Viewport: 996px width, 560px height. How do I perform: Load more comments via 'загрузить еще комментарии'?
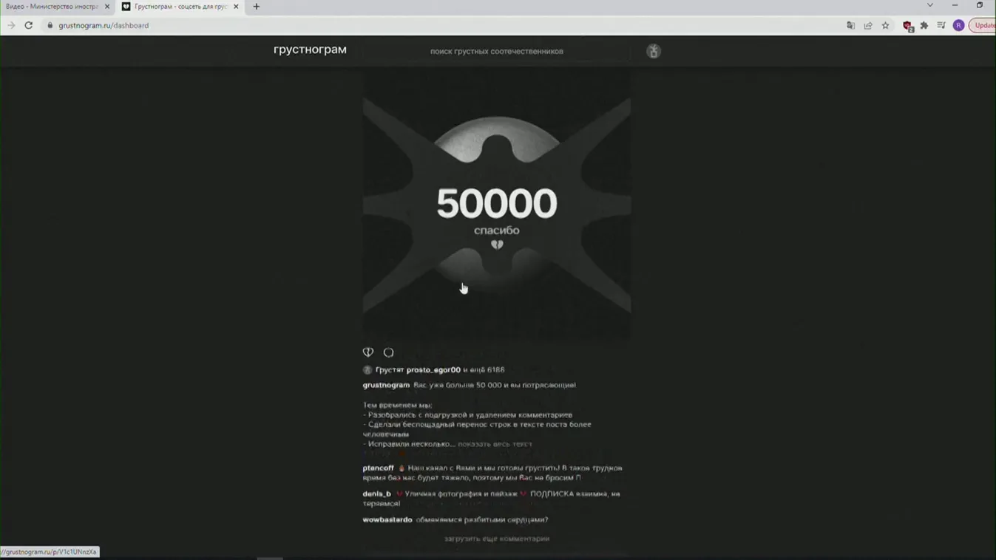click(x=496, y=539)
